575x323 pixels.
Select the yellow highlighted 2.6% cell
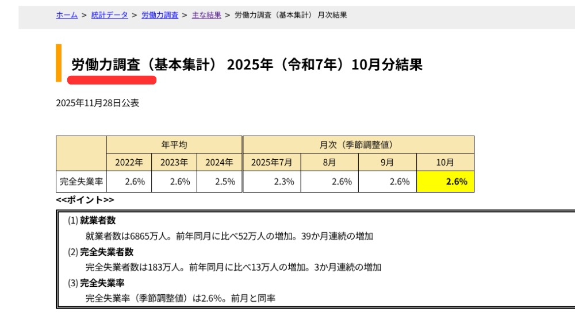[x=445, y=182]
